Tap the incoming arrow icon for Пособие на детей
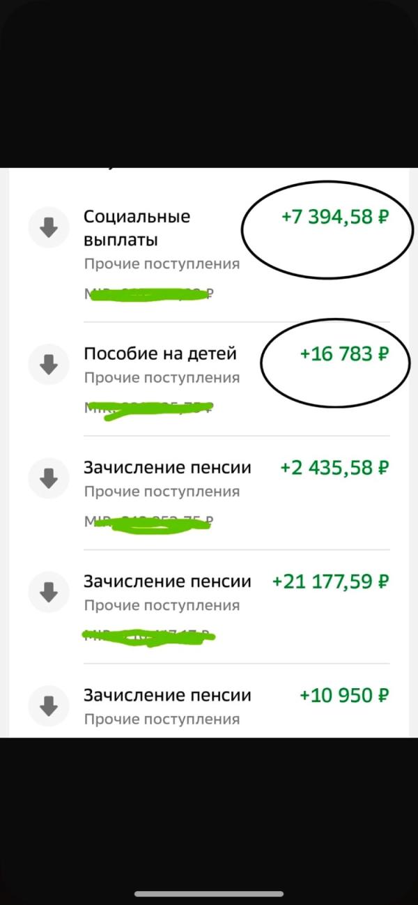Screen dimensions: 418x905 click(48, 364)
